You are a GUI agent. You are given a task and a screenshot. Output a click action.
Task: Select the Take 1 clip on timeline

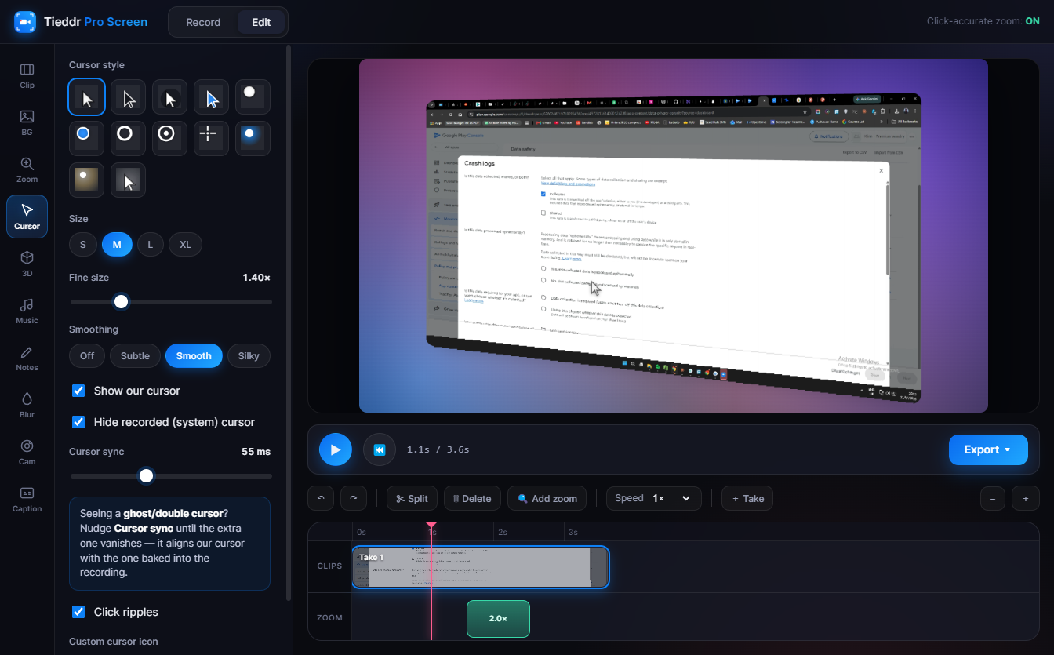pyautogui.click(x=480, y=566)
